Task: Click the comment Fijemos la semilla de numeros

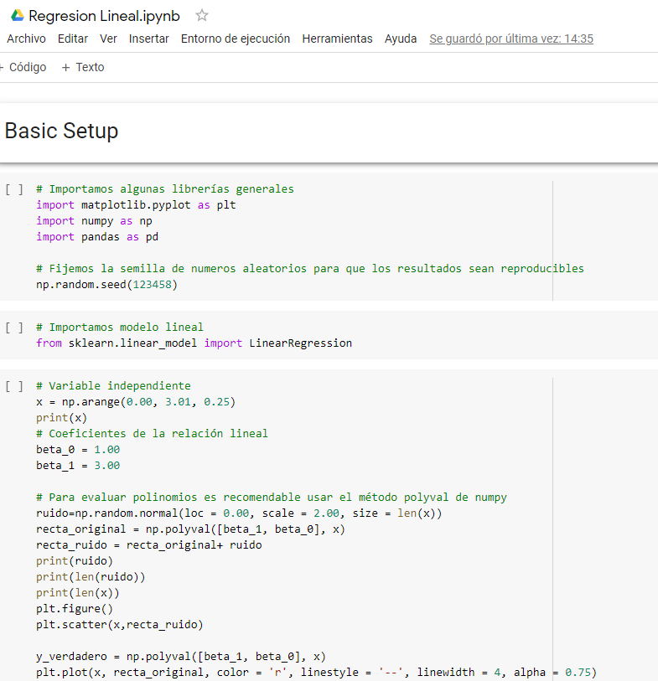Action: [310, 268]
